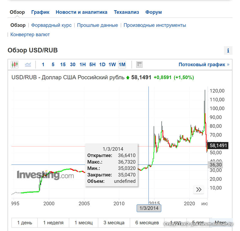
Task: Set range to 3 месяца
Action: click(114, 223)
